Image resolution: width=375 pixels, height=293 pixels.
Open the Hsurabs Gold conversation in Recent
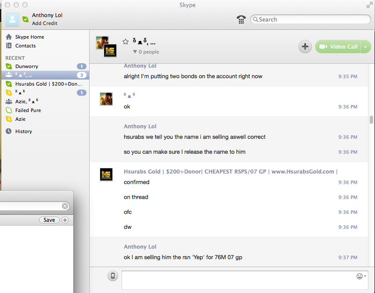[x=45, y=84]
